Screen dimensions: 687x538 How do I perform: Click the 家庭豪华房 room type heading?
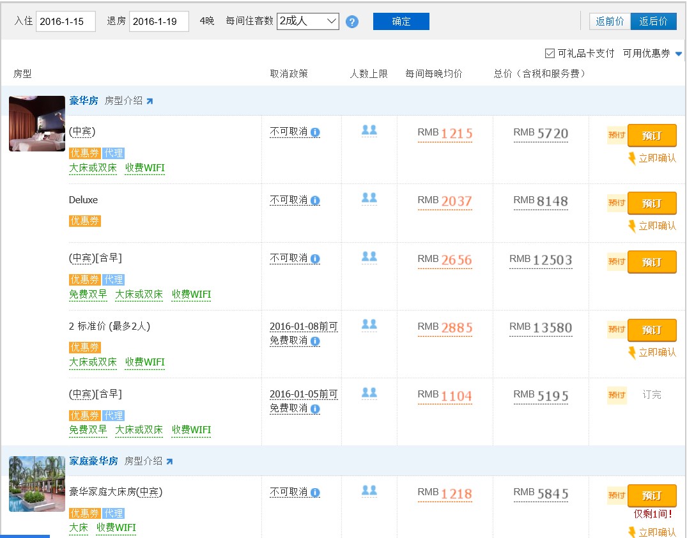[93, 461]
